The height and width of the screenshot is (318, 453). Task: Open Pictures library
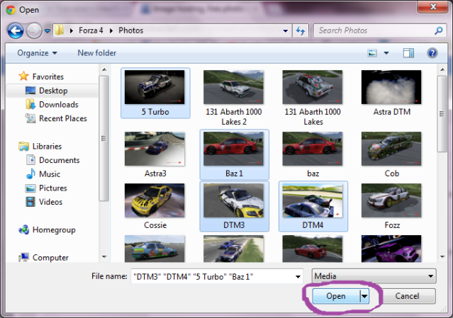point(53,188)
